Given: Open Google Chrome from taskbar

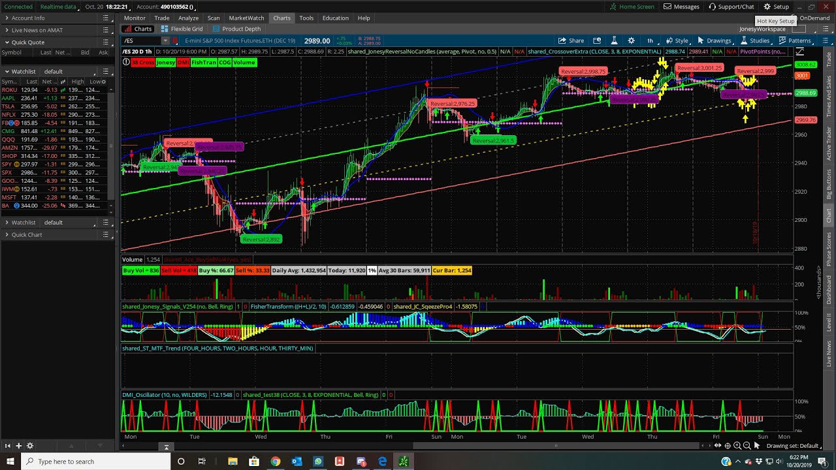Looking at the screenshot, I should pyautogui.click(x=276, y=462).
